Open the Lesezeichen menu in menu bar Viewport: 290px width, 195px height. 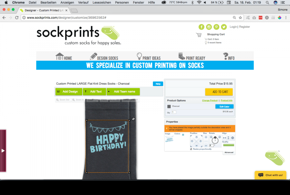(102, 3)
